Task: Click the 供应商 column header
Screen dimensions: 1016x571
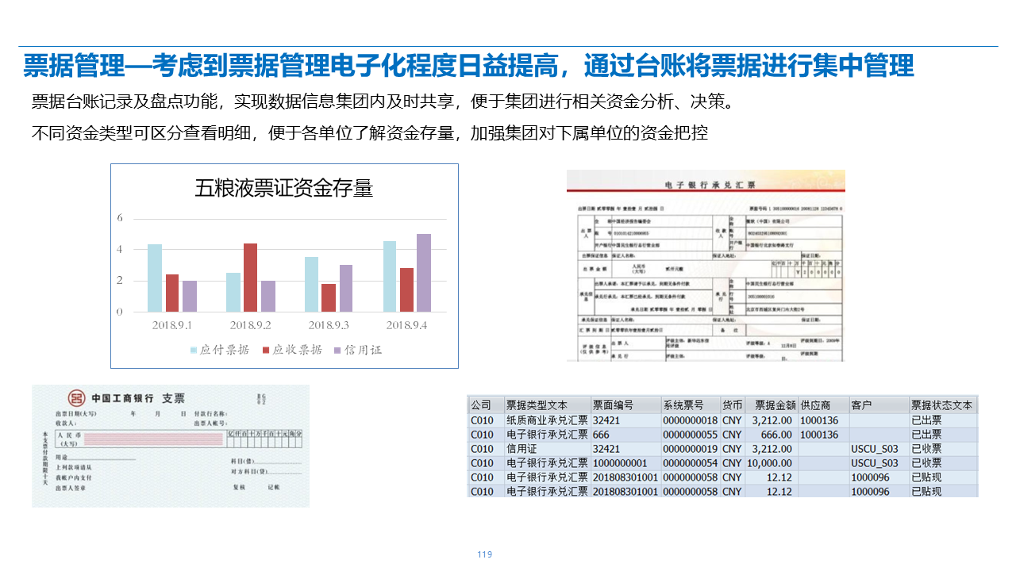Action: (823, 405)
